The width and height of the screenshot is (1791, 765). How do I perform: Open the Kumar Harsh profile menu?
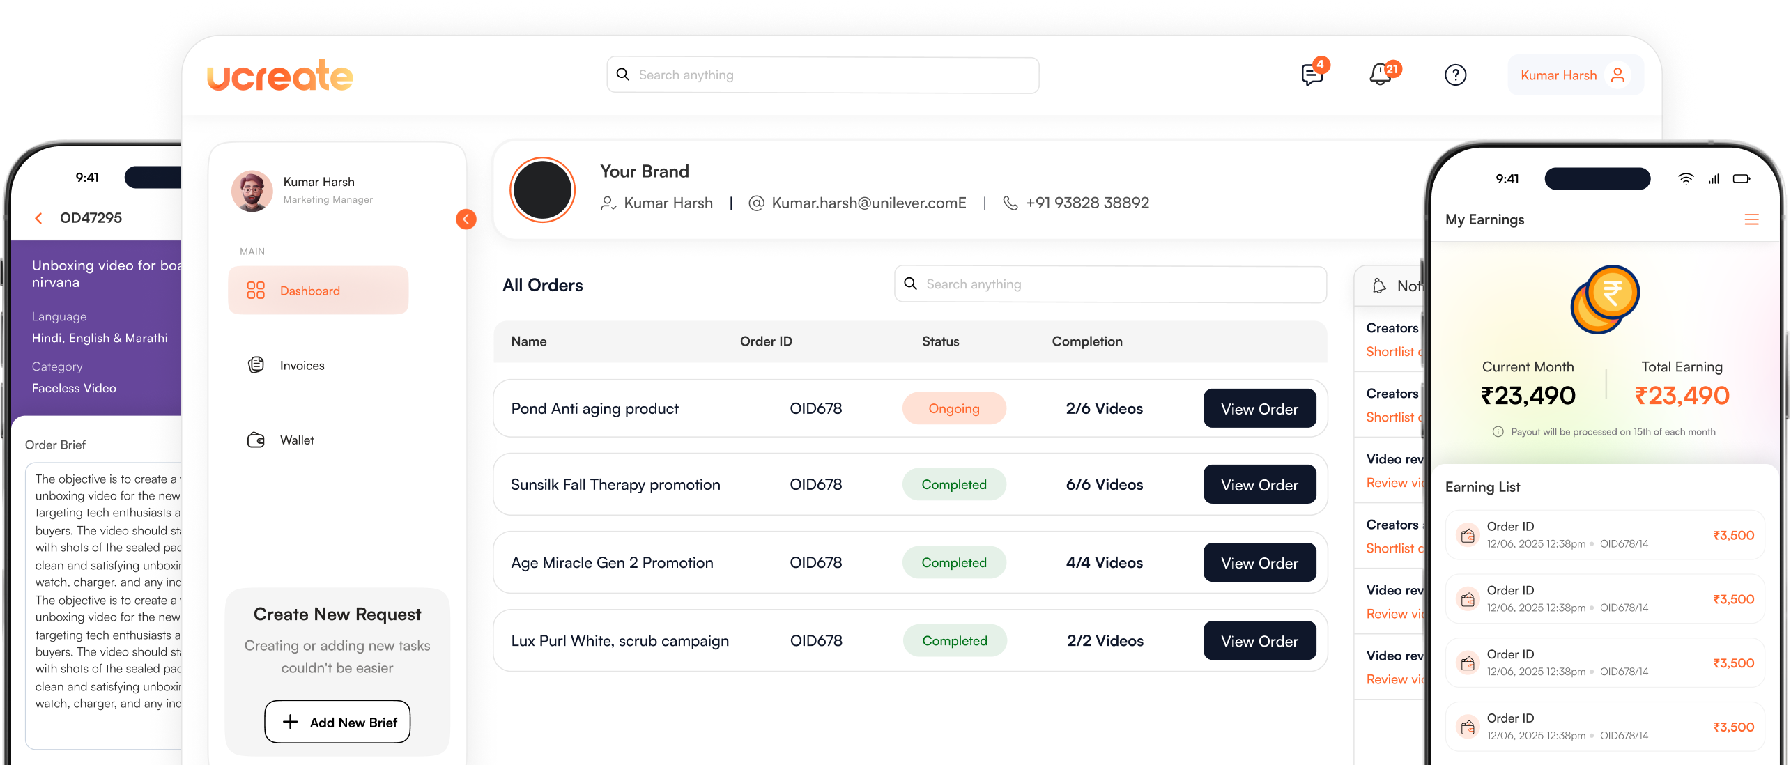(1574, 75)
